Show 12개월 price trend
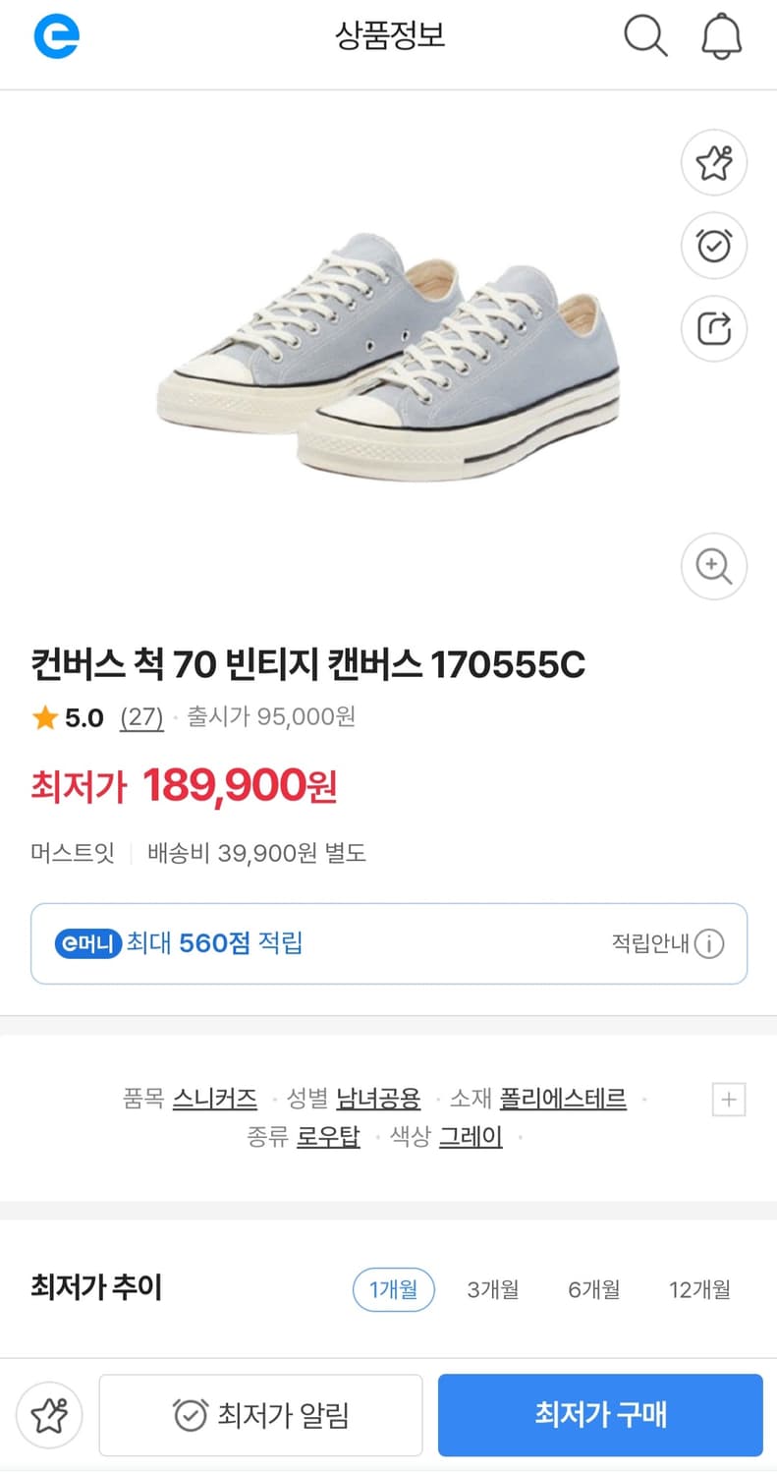Viewport: 777px width, 1474px height. 699,1289
